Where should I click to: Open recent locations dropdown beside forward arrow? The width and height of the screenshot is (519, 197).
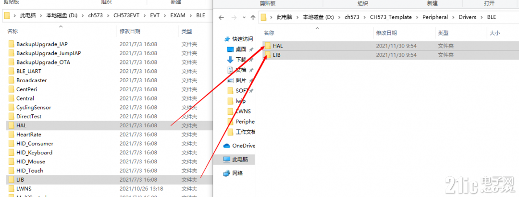tap(243, 18)
